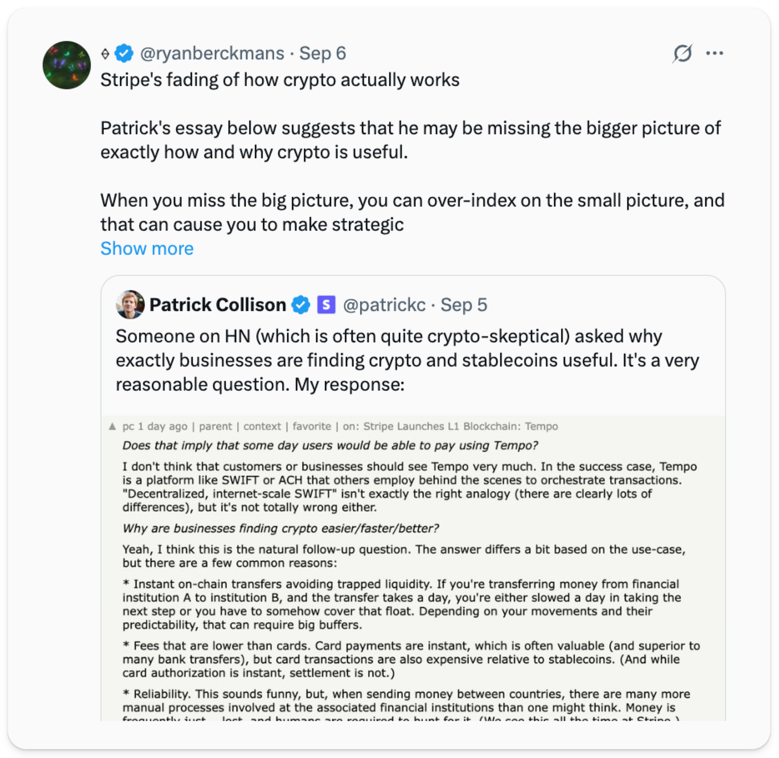Click Patrick Collison's blue verified badge

pos(301,305)
